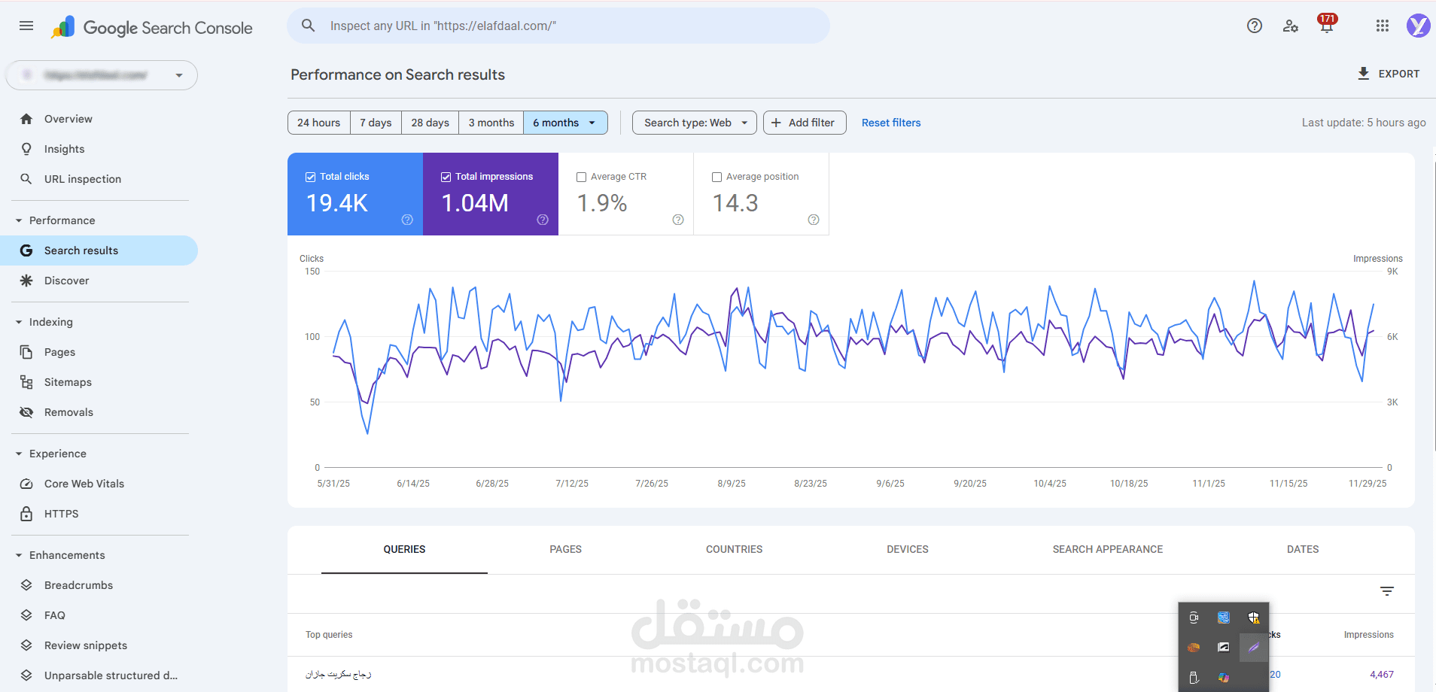
Task: Click the 4,467 impressions value
Action: [1381, 675]
